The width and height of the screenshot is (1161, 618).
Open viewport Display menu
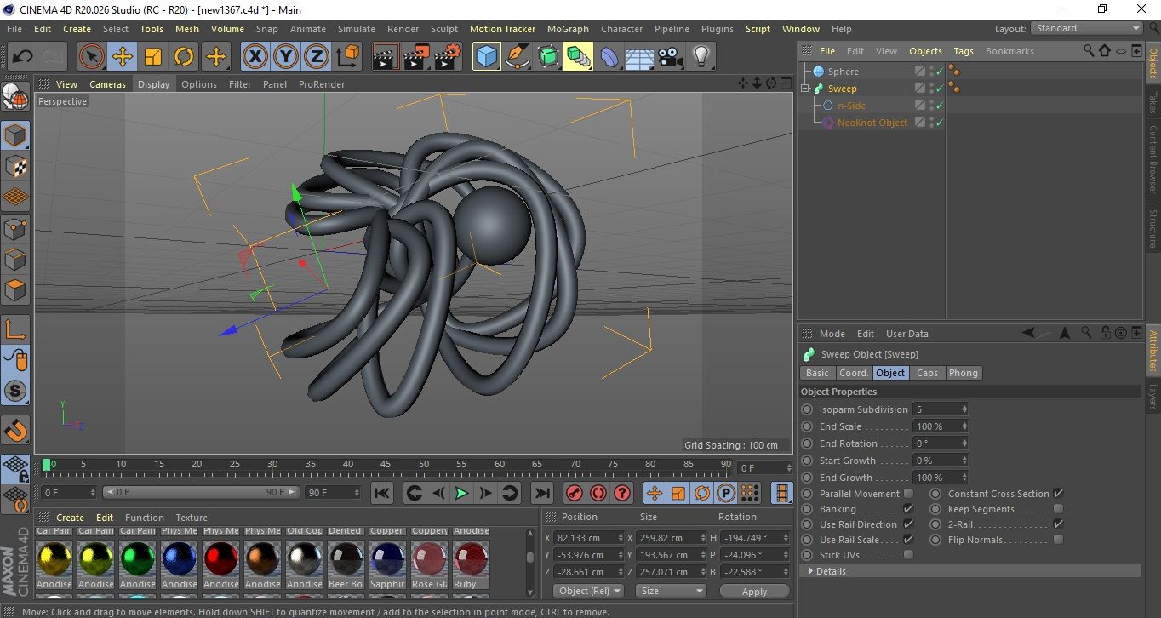pyautogui.click(x=154, y=84)
